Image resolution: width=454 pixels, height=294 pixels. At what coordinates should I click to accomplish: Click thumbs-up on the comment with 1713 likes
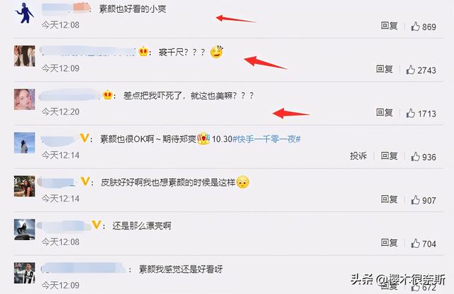click(x=410, y=113)
